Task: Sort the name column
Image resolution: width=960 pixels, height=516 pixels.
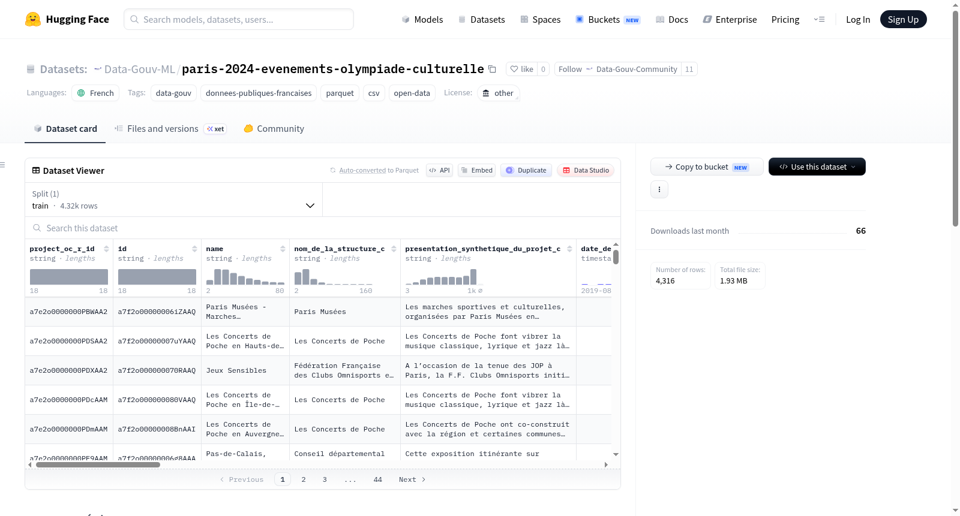Action: click(283, 249)
